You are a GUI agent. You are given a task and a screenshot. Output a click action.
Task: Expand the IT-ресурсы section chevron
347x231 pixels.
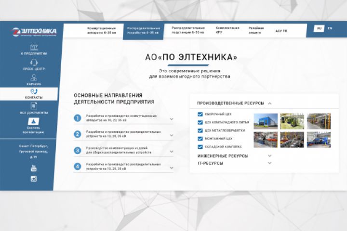(x=269, y=163)
